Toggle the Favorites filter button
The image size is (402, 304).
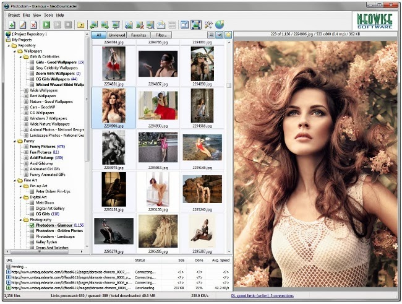pos(139,35)
